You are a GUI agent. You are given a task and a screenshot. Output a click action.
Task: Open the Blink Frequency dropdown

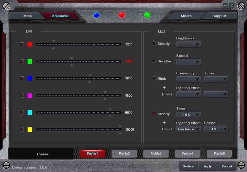pos(188,79)
